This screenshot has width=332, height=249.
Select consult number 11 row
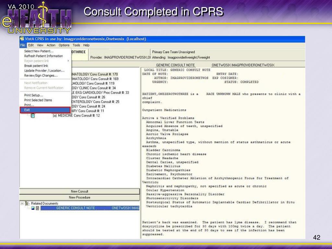click(88, 111)
